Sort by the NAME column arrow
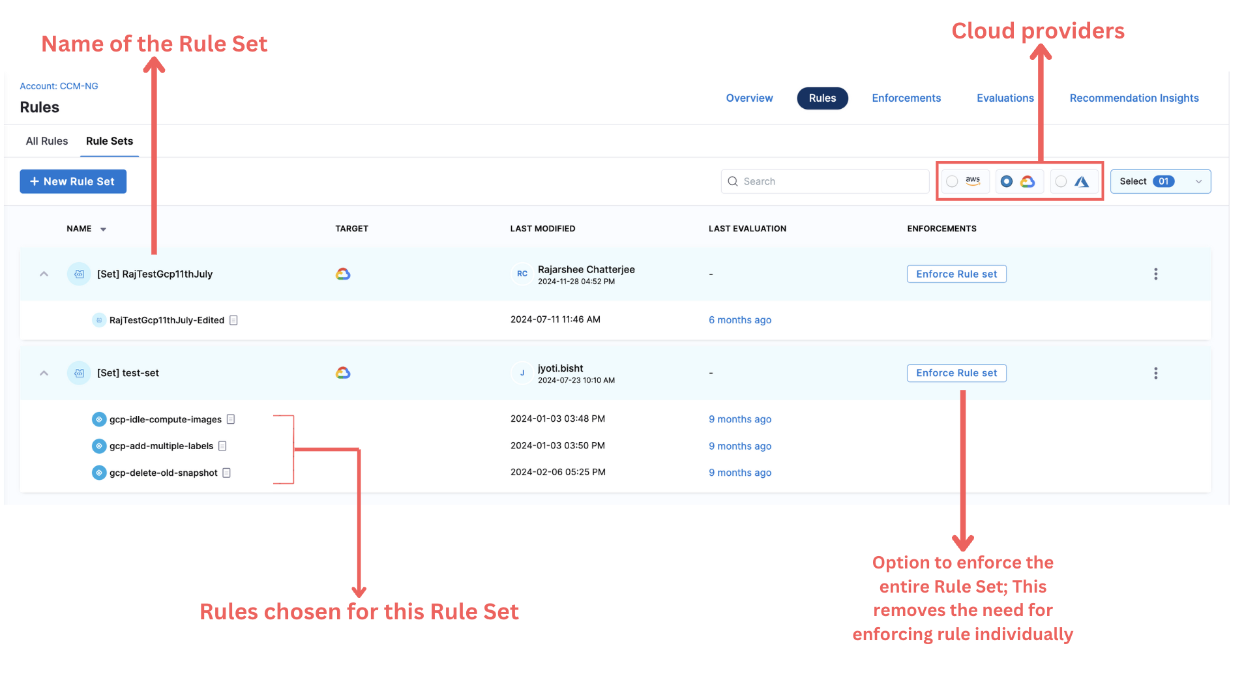Screen dimensions: 1244x678 103,229
